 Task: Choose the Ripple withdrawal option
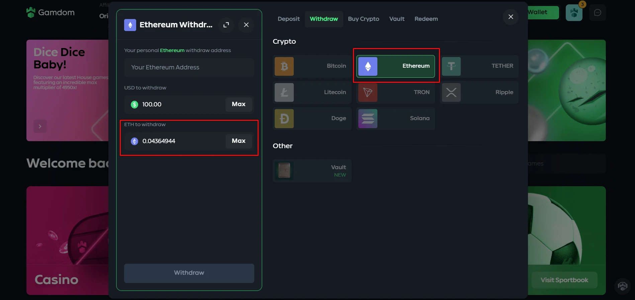479,92
